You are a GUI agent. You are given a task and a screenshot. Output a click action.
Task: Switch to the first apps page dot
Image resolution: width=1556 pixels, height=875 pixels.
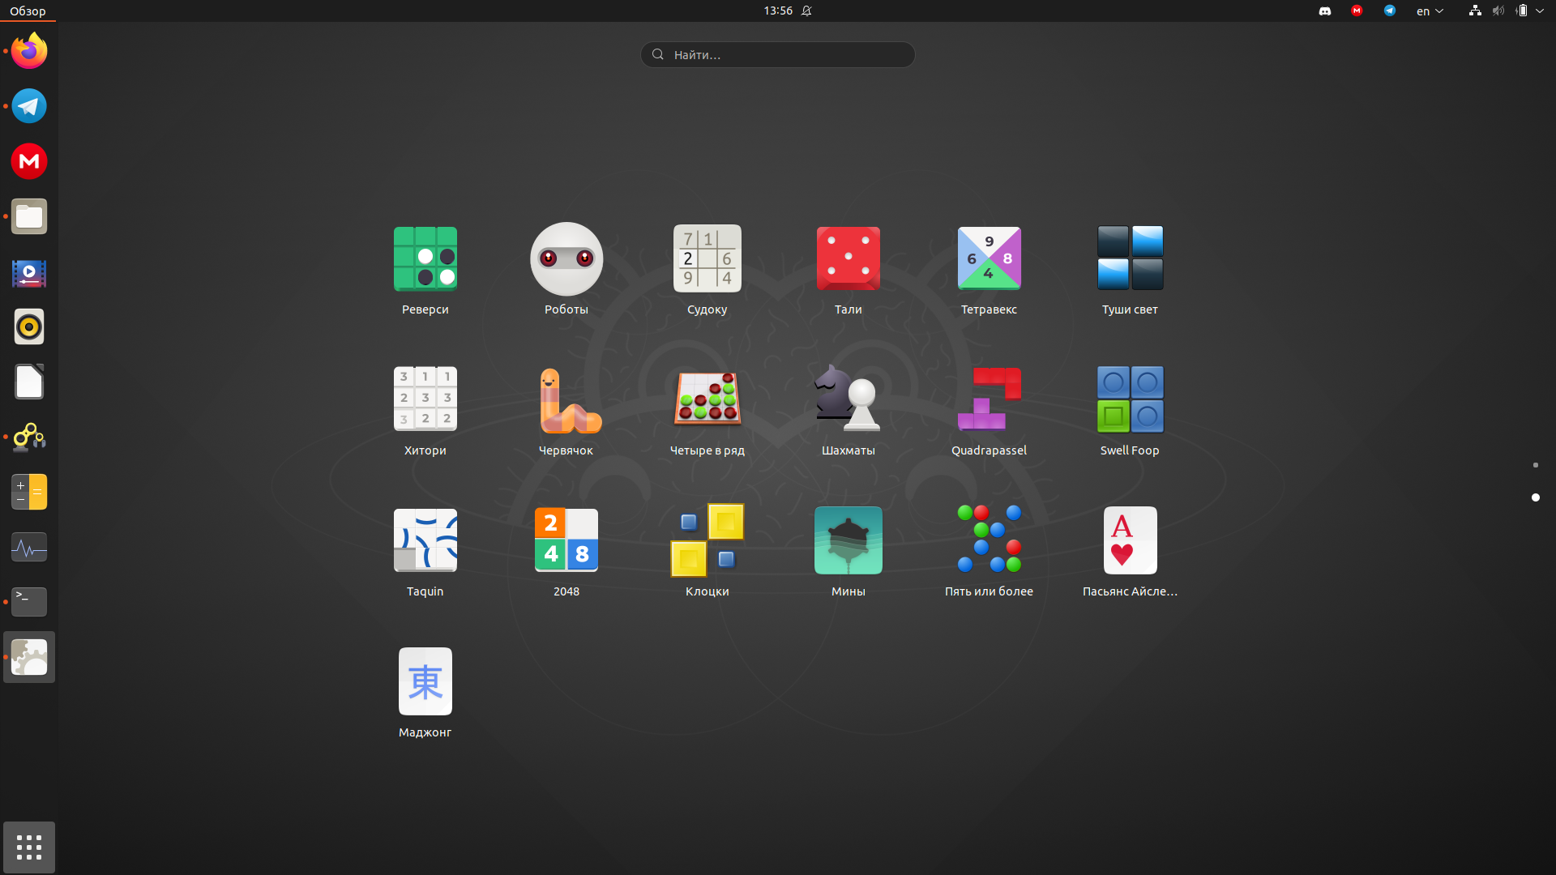[1535, 465]
